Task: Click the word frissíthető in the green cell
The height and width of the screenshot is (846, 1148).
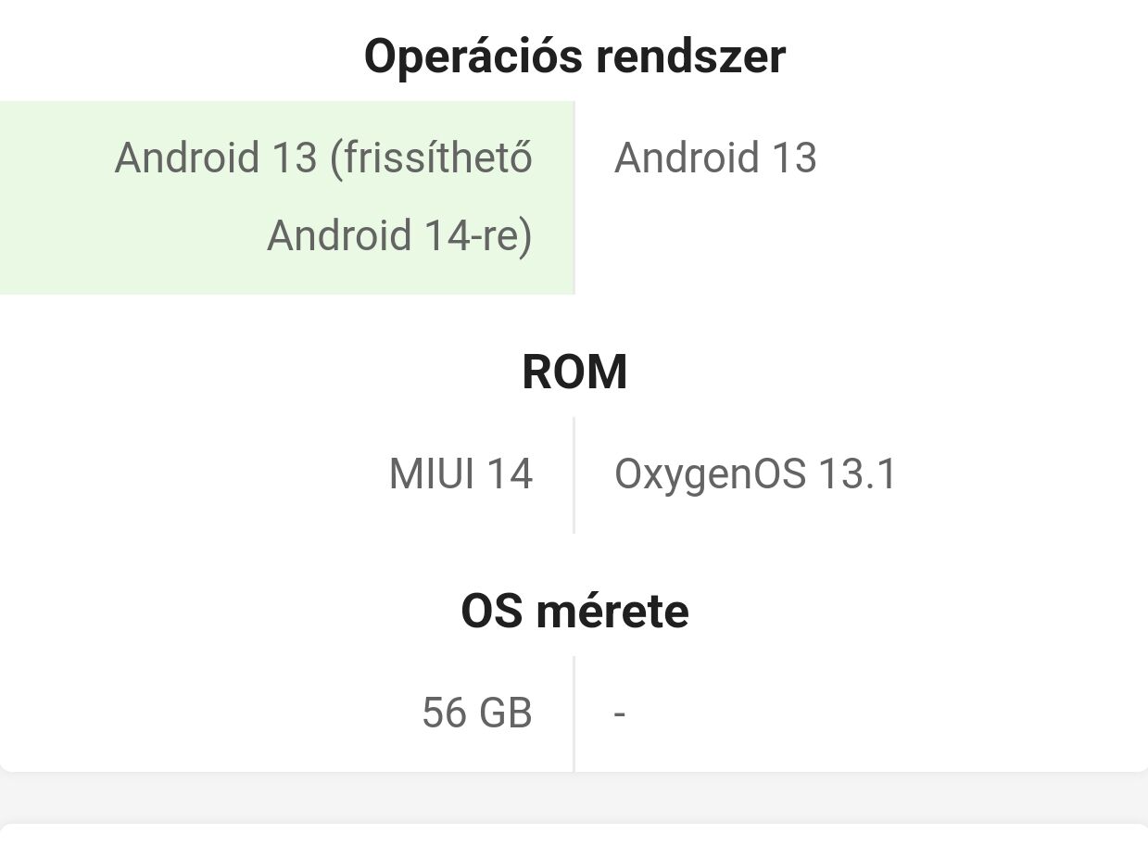Action: tap(431, 157)
